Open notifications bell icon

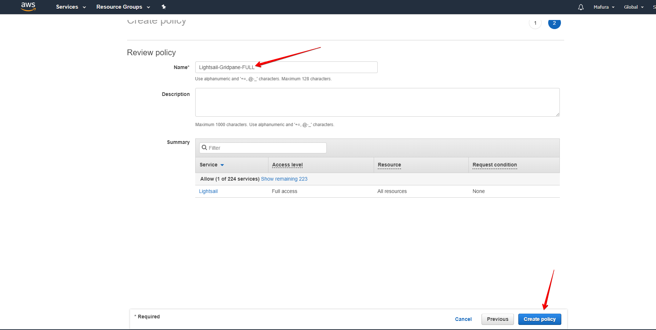tap(581, 7)
